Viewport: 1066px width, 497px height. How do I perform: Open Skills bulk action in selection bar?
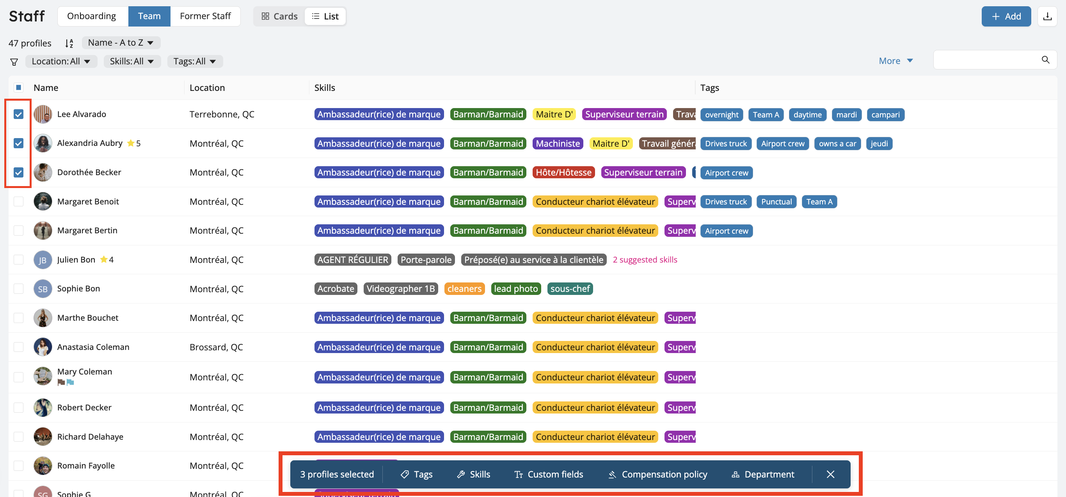[473, 474]
